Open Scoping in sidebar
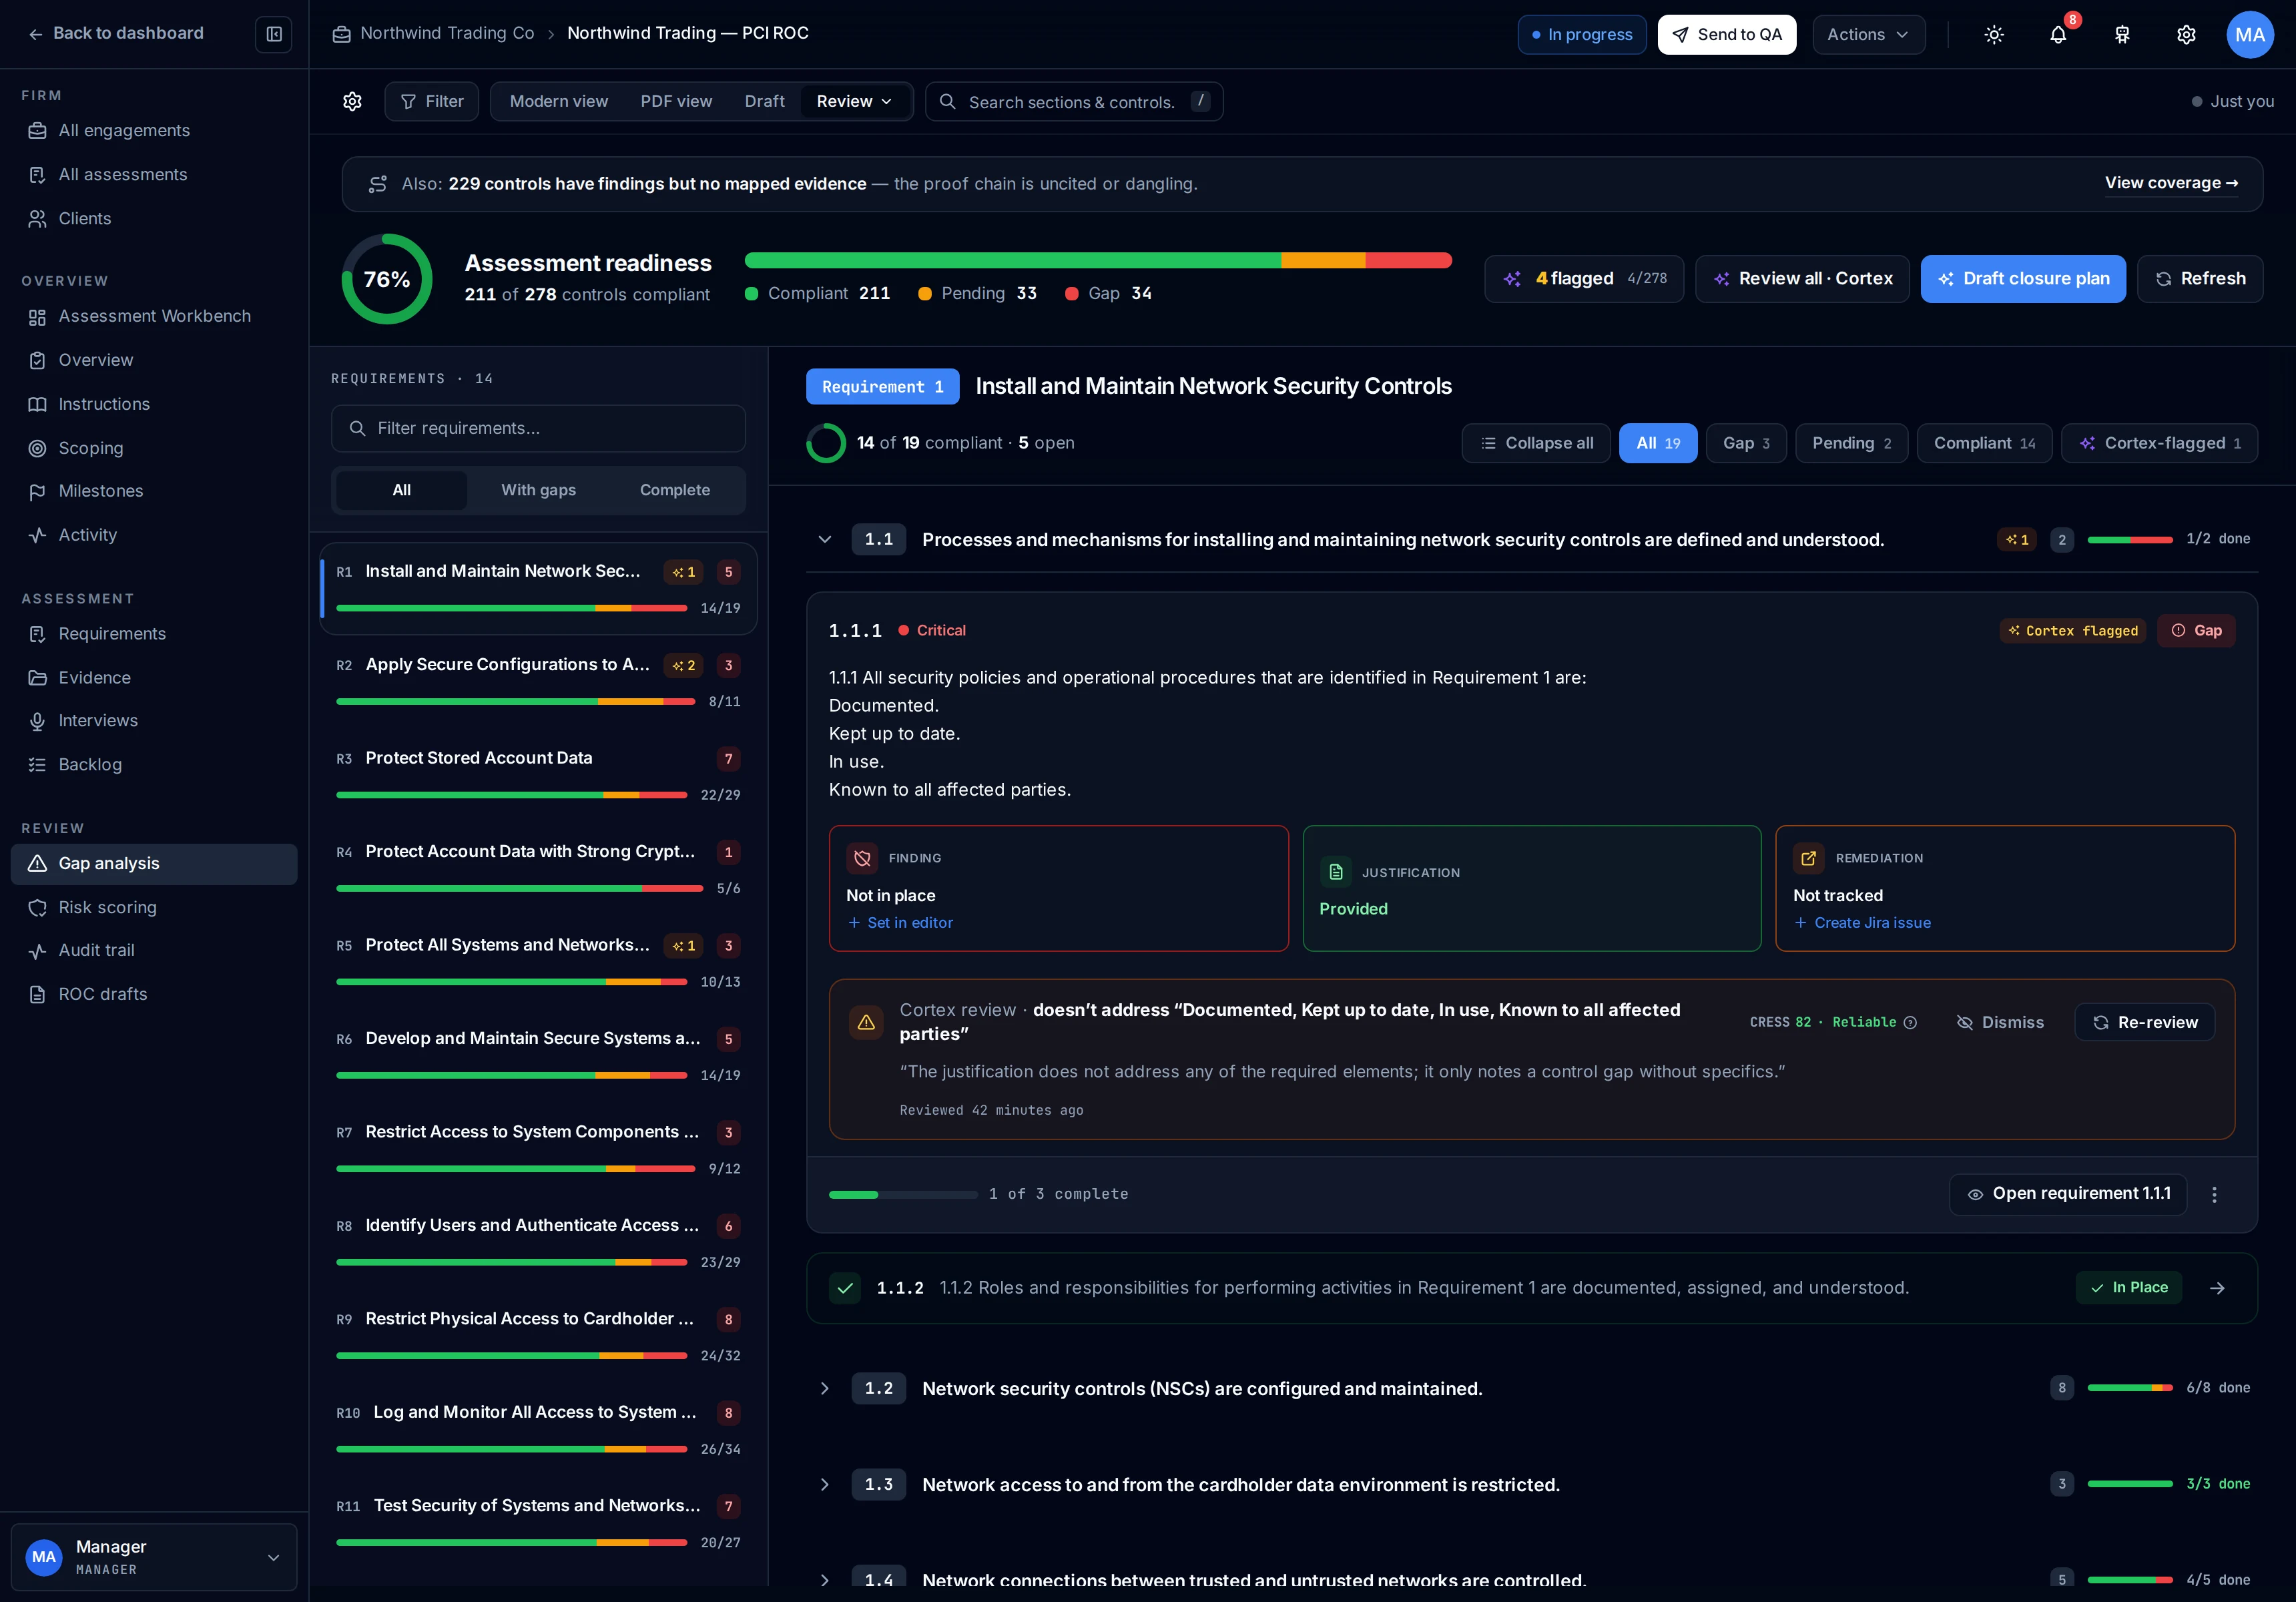Screen dimensions: 2296x1602 coord(154,448)
